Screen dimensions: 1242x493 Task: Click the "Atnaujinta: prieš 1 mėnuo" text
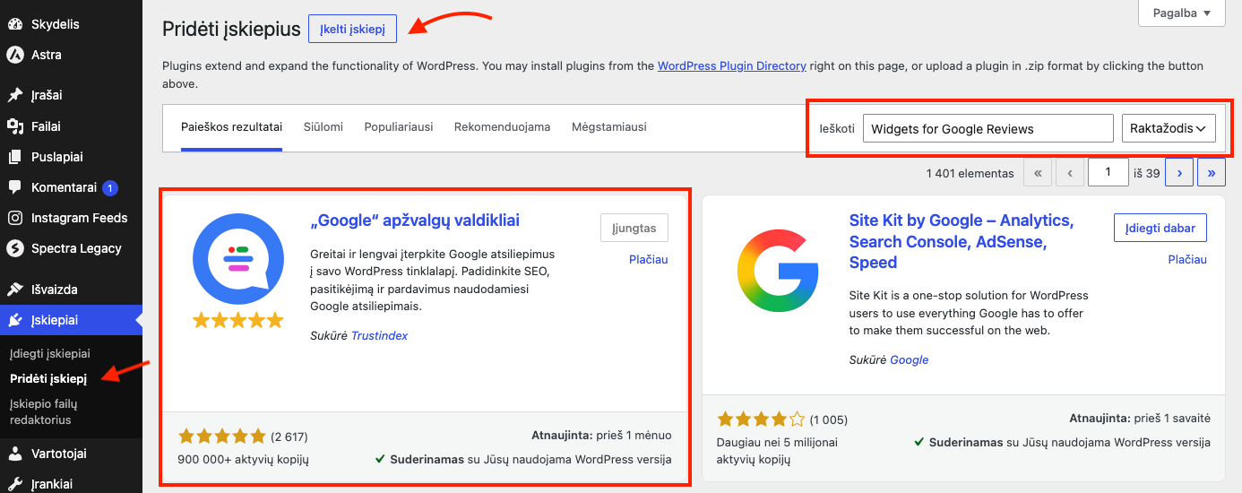click(601, 435)
